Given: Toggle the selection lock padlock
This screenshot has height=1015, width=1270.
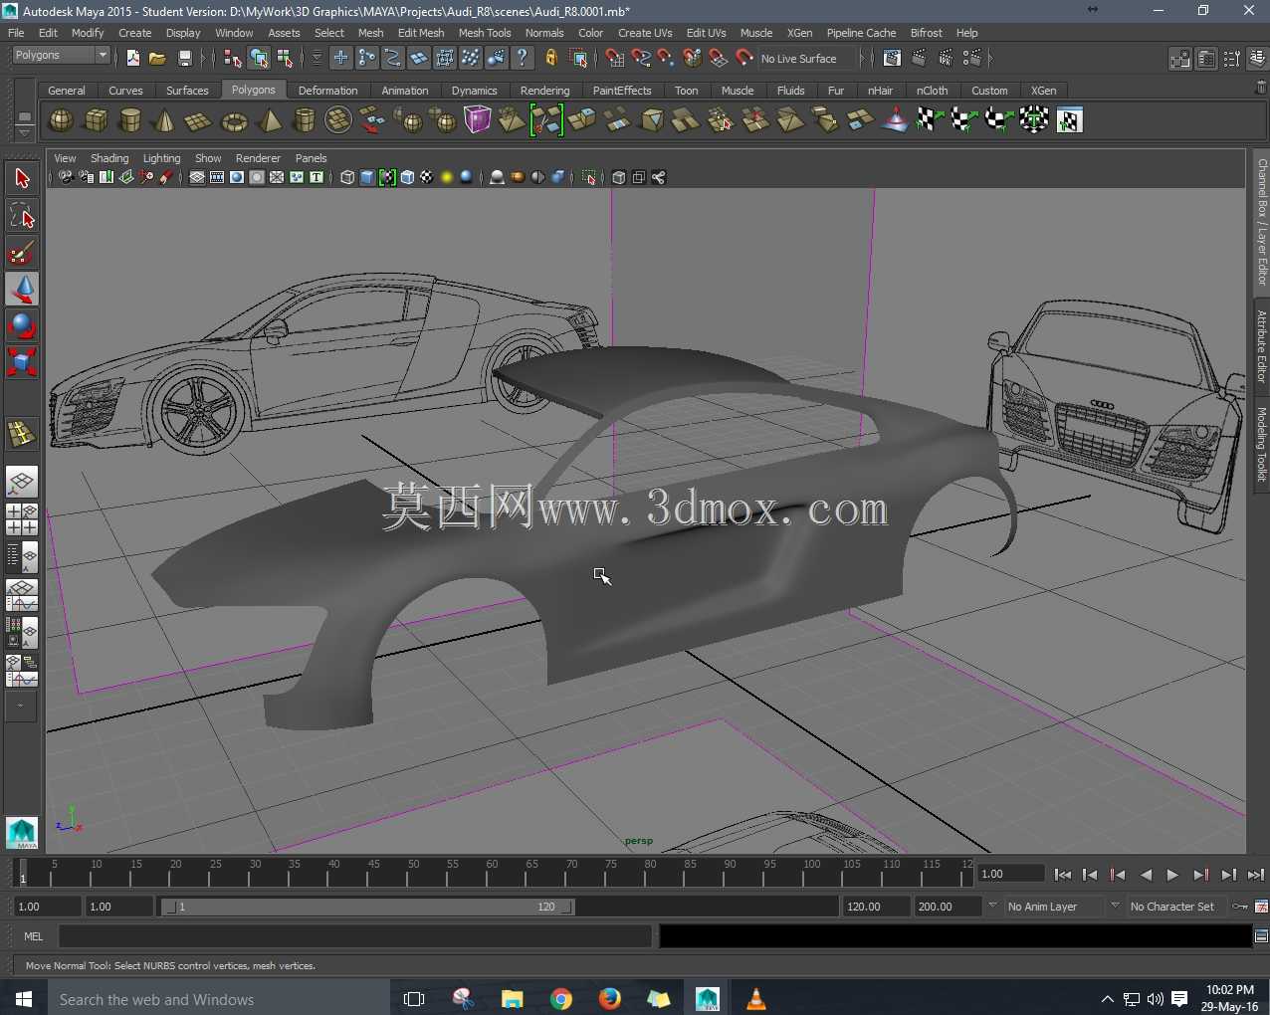Looking at the screenshot, I should (551, 59).
